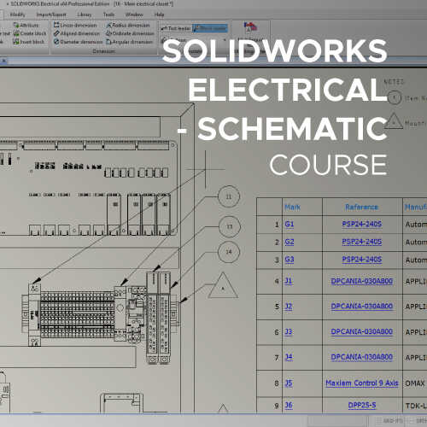Screen dimensions: 427x427
Task: Click the balloon style icon below Text leader
Action: tap(165, 40)
